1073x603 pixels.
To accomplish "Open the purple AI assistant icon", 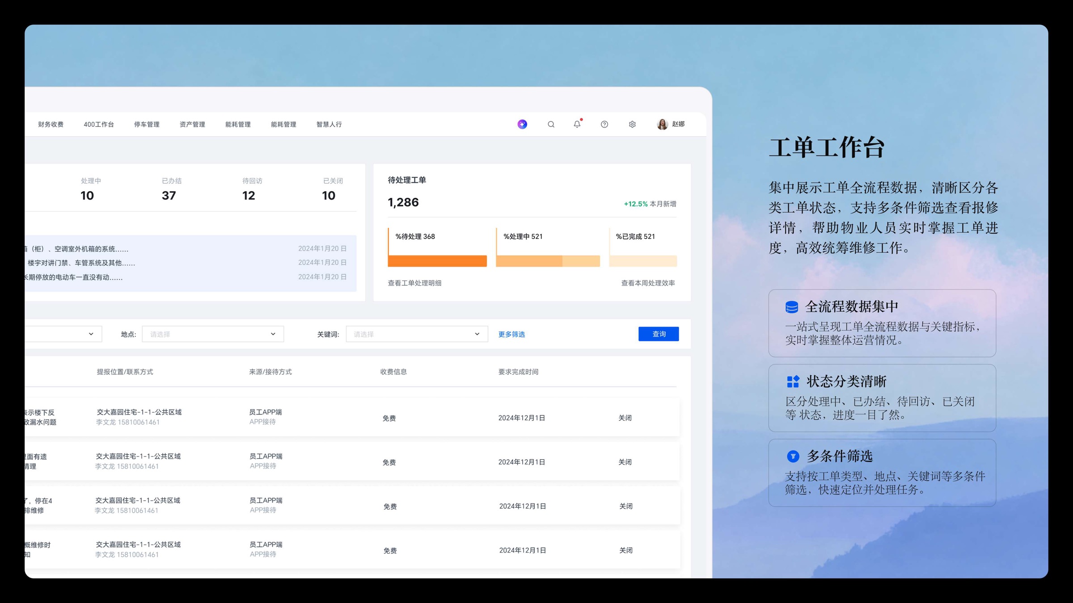I will [x=522, y=124].
